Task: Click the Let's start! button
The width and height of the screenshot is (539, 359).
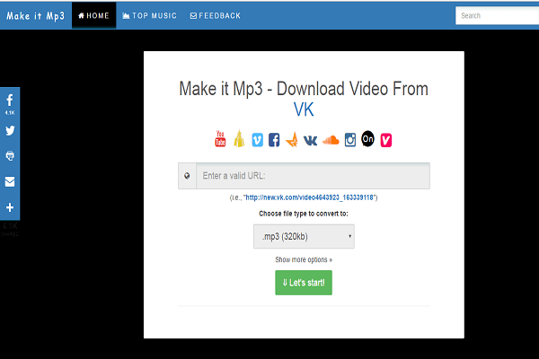Action: pyautogui.click(x=304, y=283)
